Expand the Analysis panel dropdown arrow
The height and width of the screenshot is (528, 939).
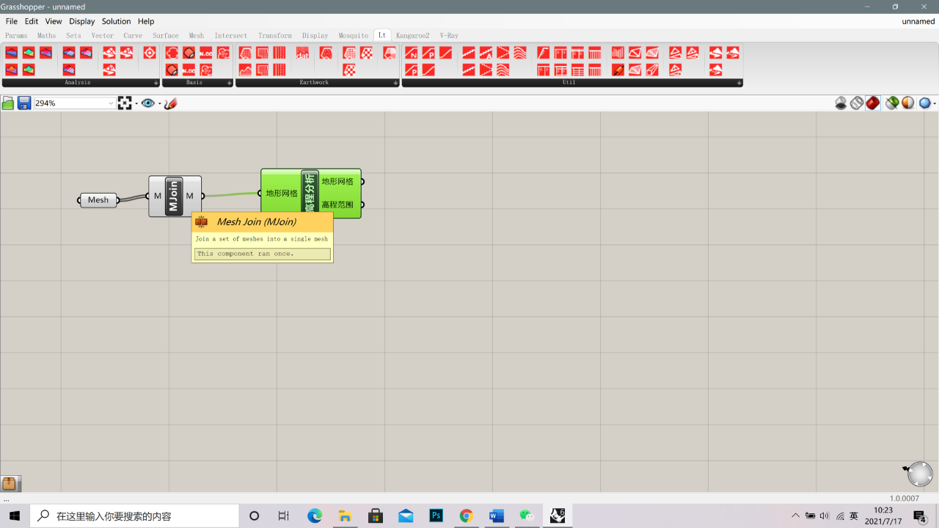tap(156, 83)
